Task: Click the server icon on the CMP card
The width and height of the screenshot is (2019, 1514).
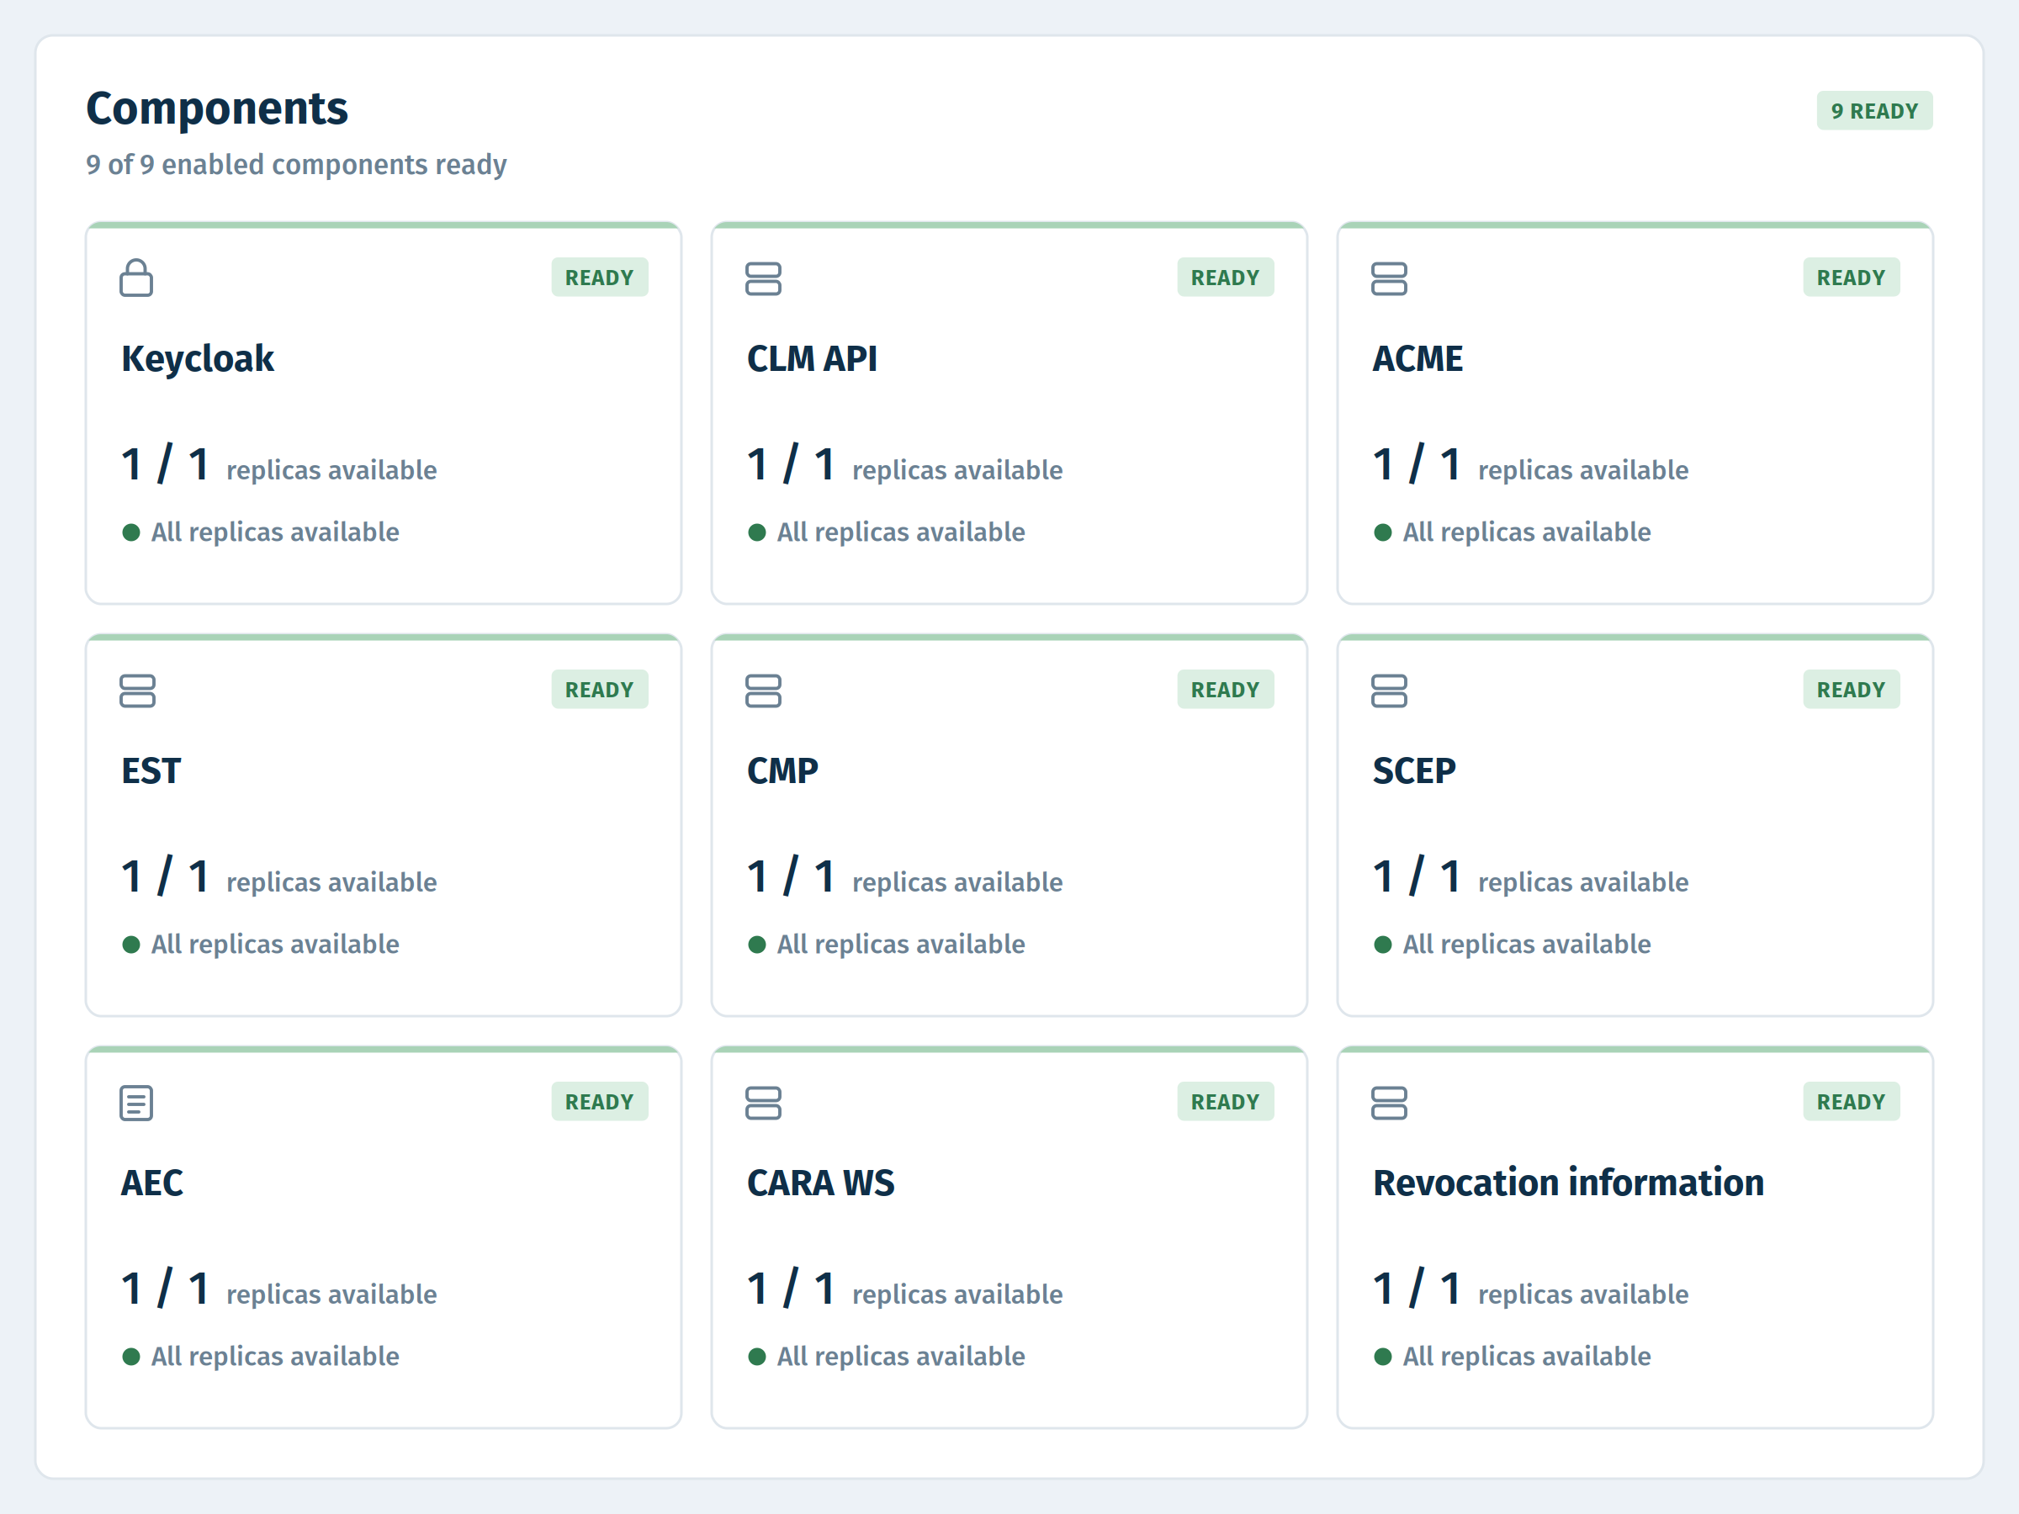Action: [x=763, y=691]
